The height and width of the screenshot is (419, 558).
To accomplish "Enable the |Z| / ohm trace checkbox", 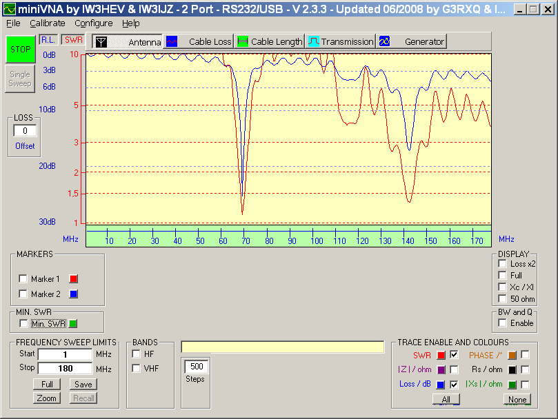I will [454, 370].
